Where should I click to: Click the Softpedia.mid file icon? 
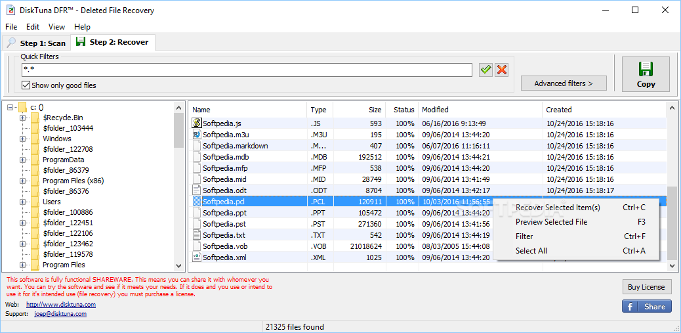197,179
